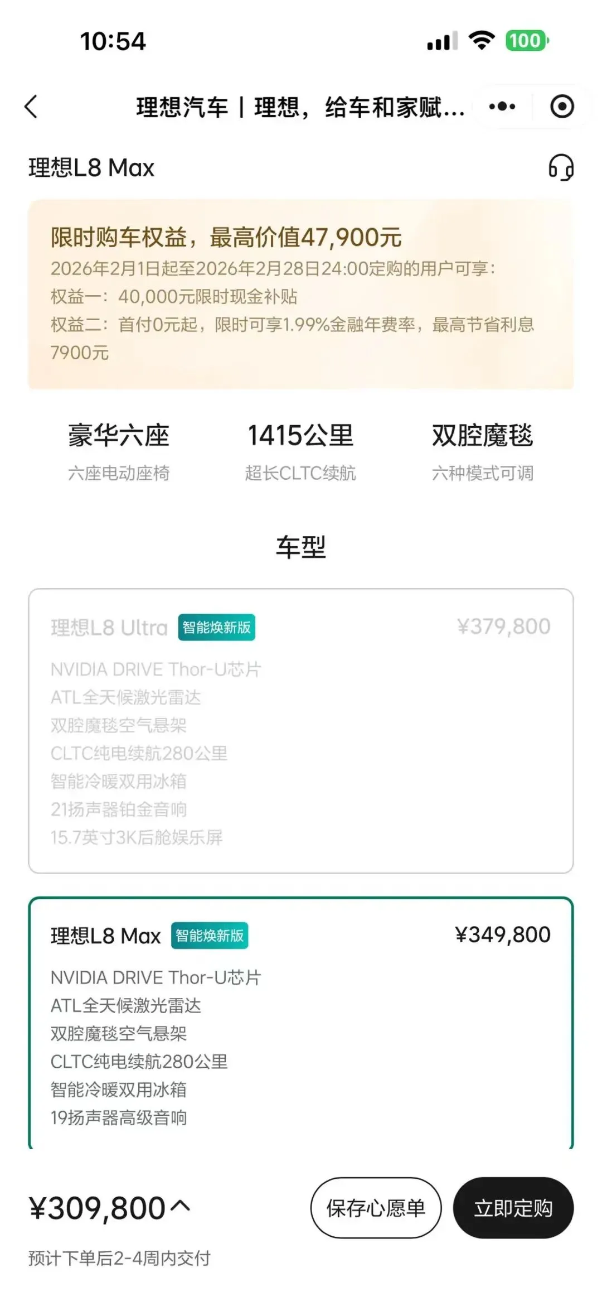Tap 立即定购 to order now
This screenshot has height=1306, width=602.
pos(513,1208)
